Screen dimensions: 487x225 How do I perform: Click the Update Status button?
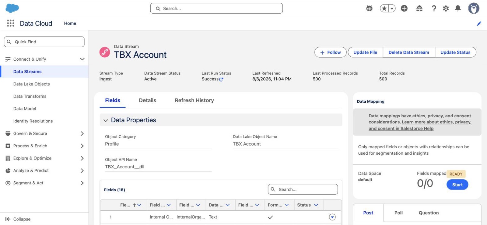455,52
